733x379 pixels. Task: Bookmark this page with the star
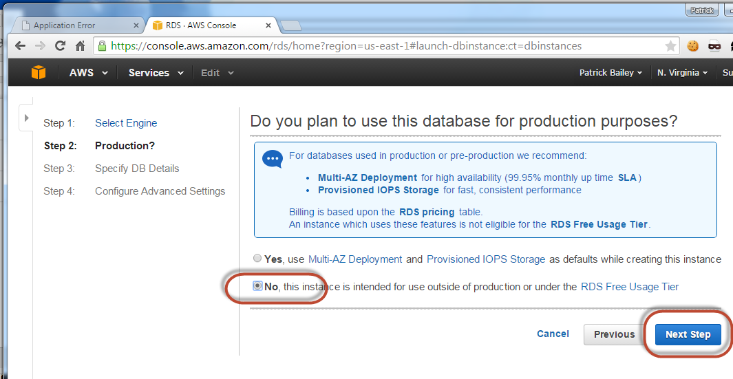pyautogui.click(x=671, y=46)
